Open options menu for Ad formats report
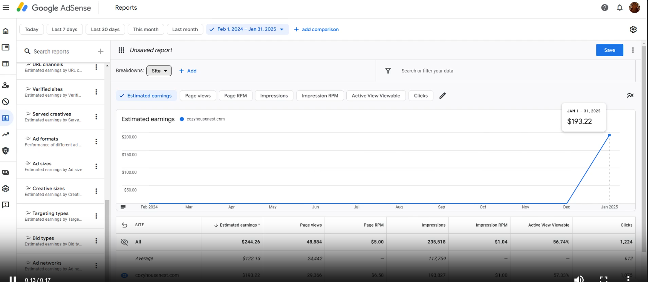 [96, 142]
